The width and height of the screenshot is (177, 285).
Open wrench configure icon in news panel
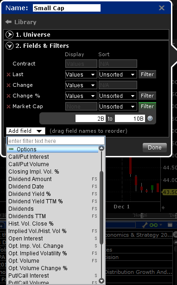(145, 225)
